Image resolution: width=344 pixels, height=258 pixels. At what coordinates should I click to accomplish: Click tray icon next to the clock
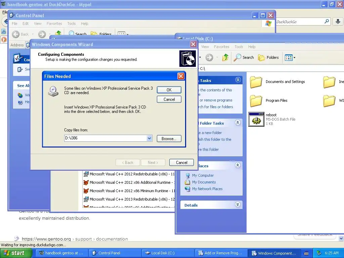[x=319, y=253]
